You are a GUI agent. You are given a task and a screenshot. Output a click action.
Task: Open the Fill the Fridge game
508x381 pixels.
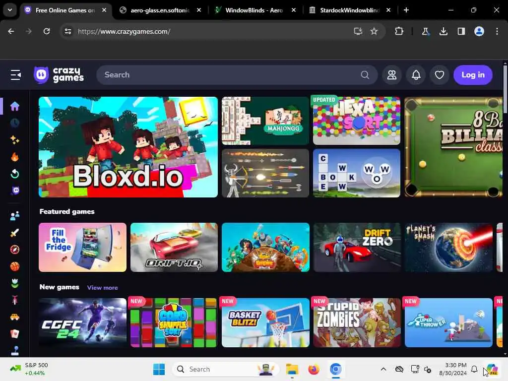[x=82, y=247]
